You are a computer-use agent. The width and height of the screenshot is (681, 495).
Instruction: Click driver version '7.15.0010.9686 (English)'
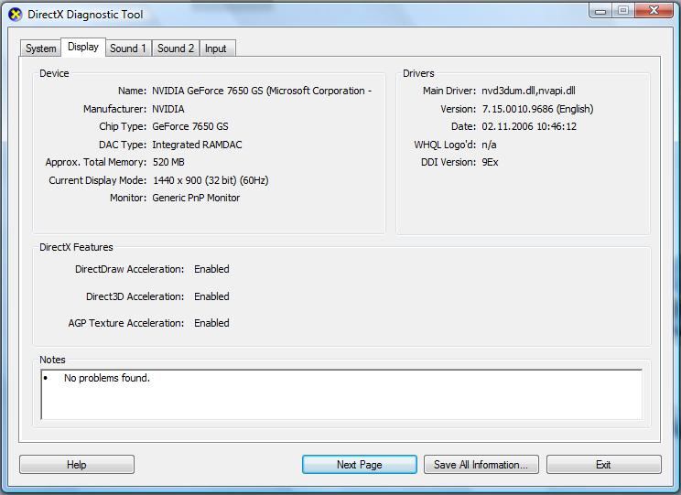pyautogui.click(x=537, y=109)
